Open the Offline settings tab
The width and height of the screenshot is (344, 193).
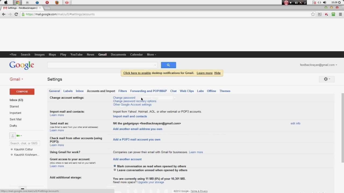click(212, 91)
